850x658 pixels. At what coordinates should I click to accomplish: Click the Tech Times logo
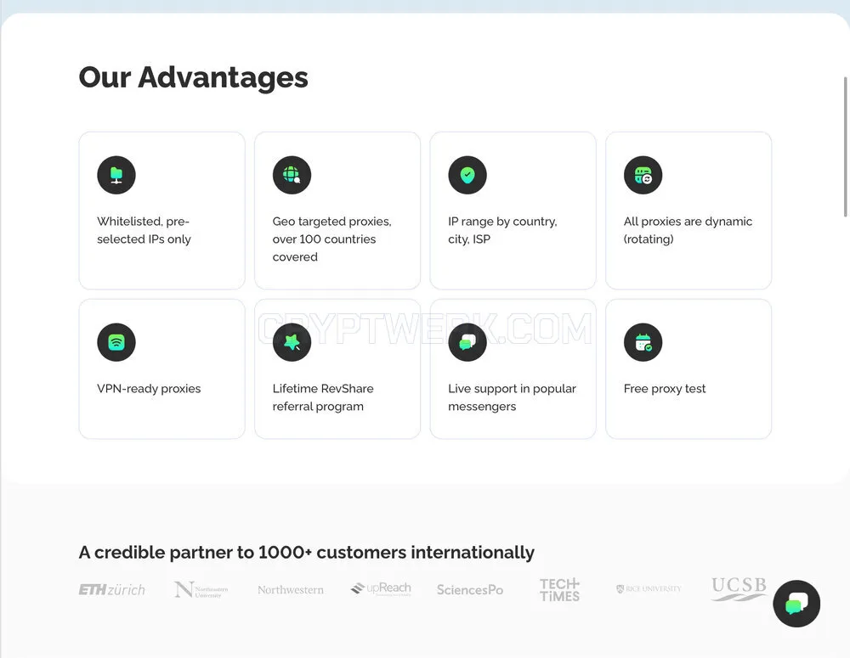pyautogui.click(x=559, y=590)
